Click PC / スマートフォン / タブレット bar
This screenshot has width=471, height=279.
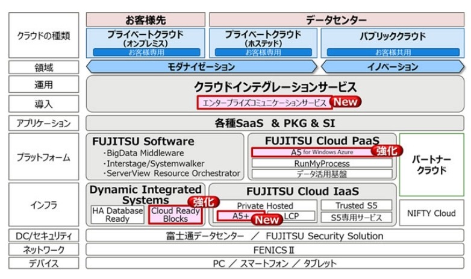click(275, 263)
